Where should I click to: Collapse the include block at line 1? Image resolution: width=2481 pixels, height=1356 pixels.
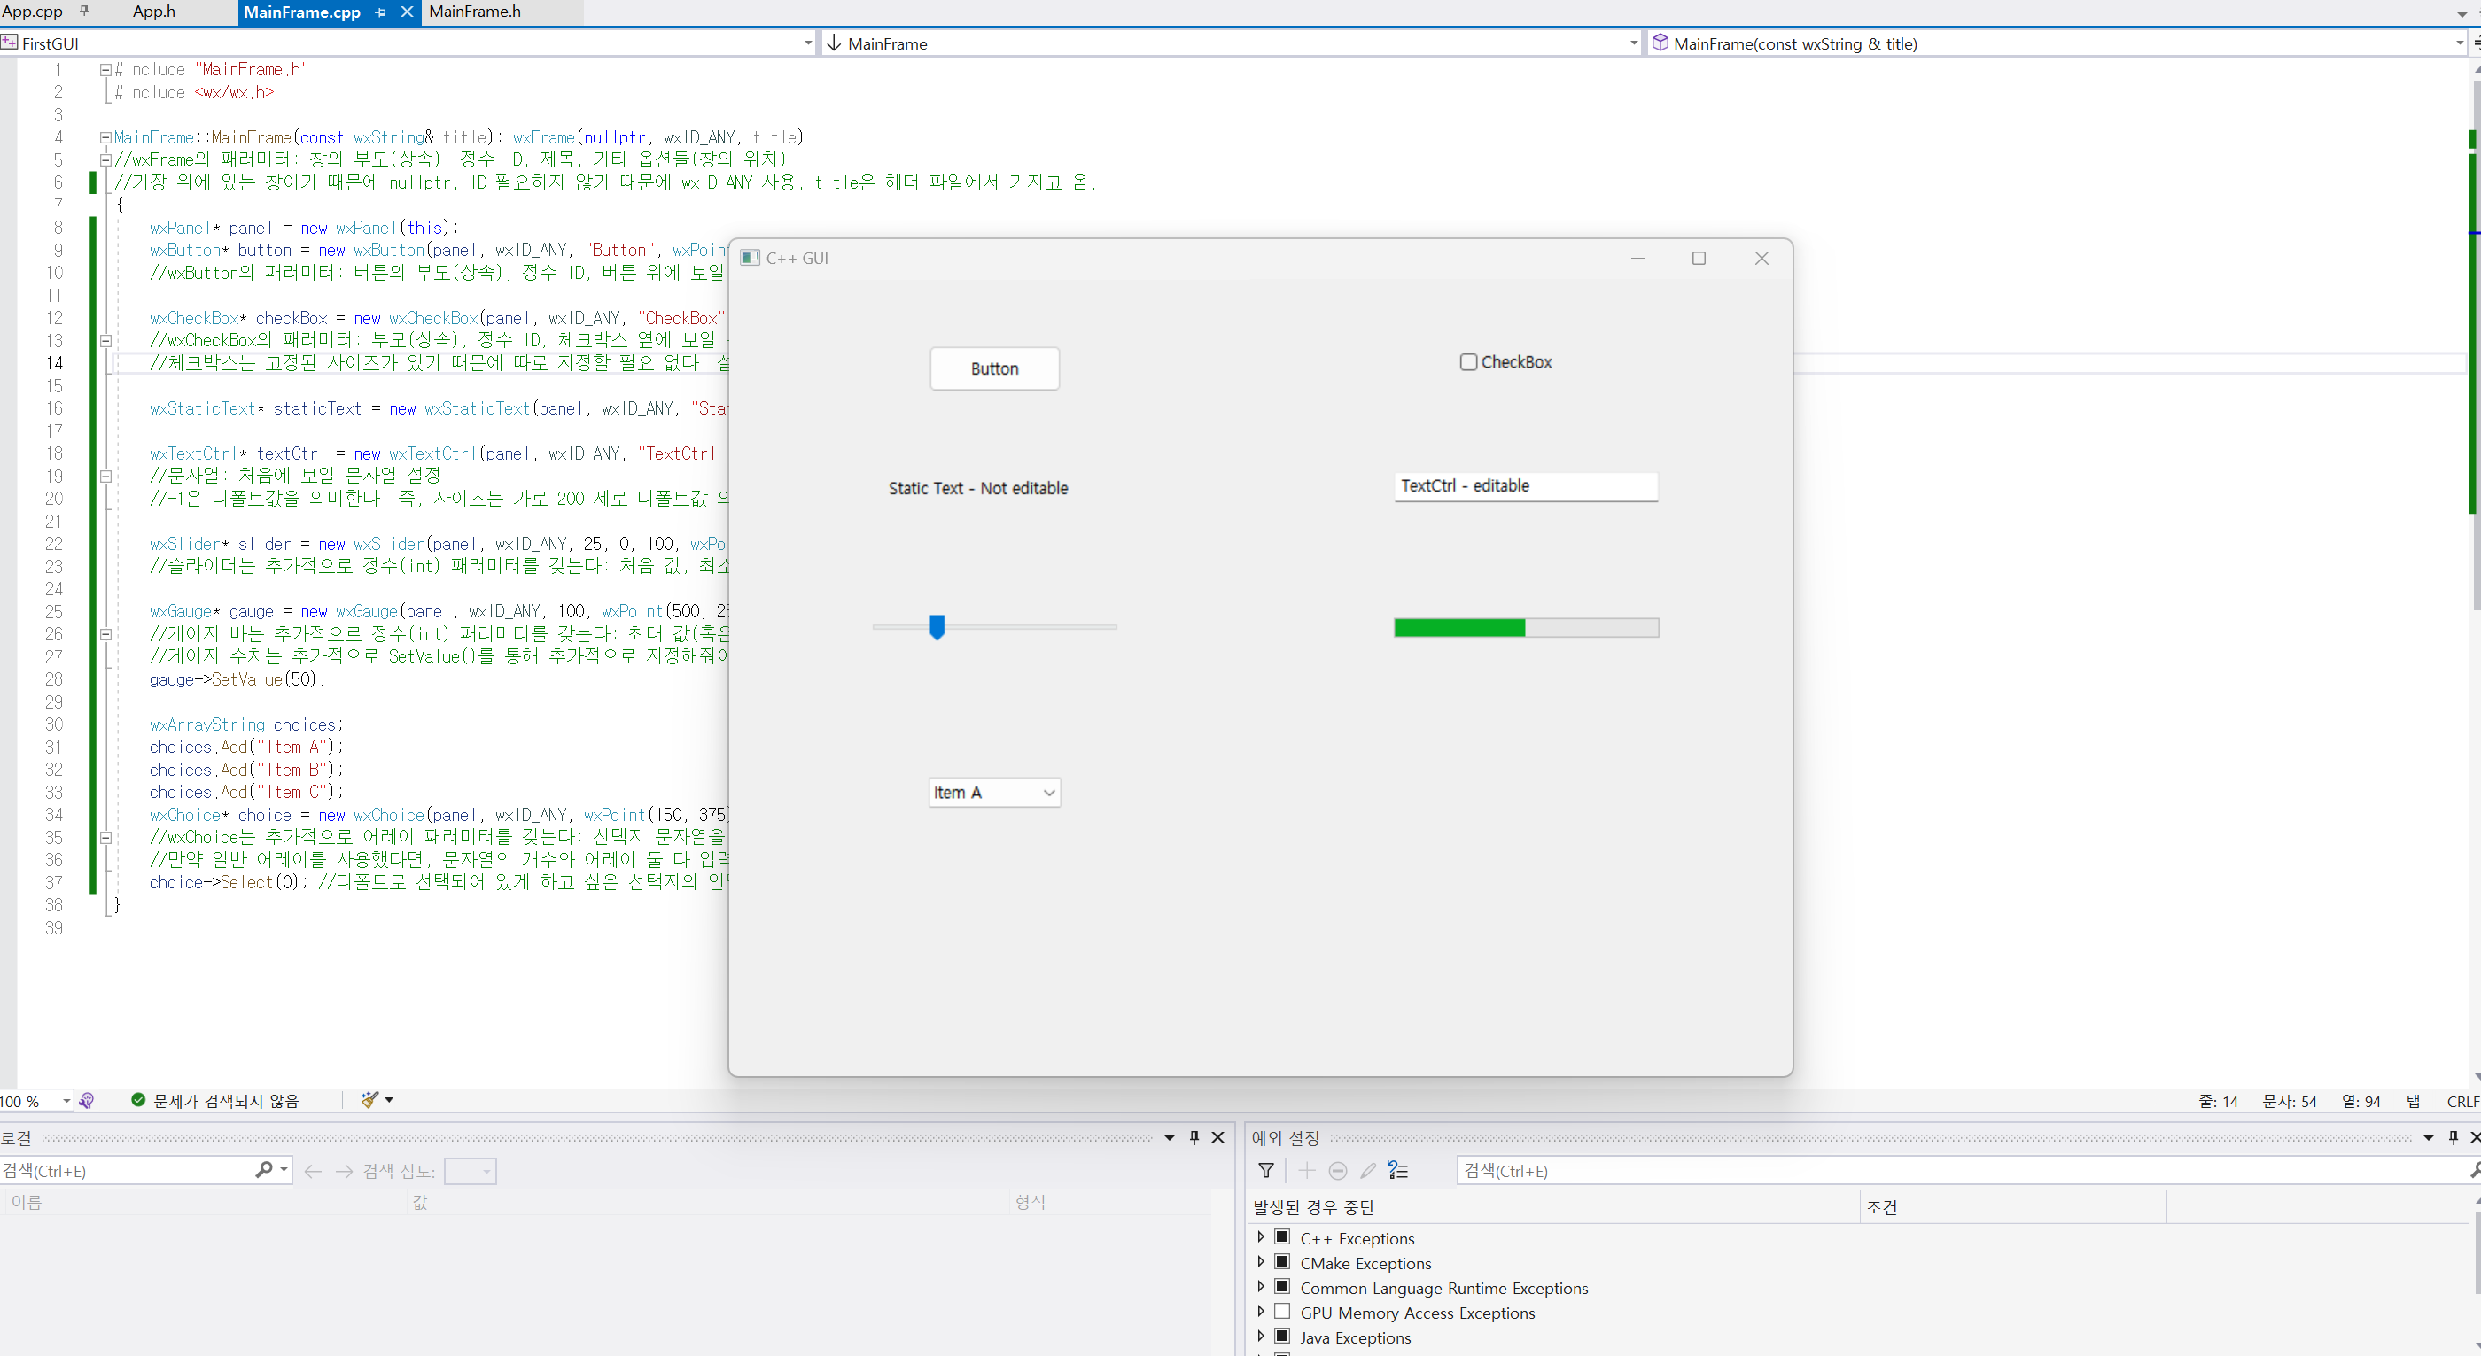[106, 70]
